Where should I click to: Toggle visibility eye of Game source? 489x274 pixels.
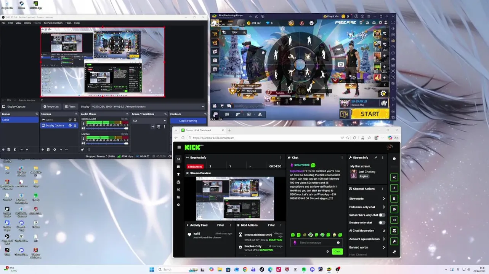click(70, 120)
